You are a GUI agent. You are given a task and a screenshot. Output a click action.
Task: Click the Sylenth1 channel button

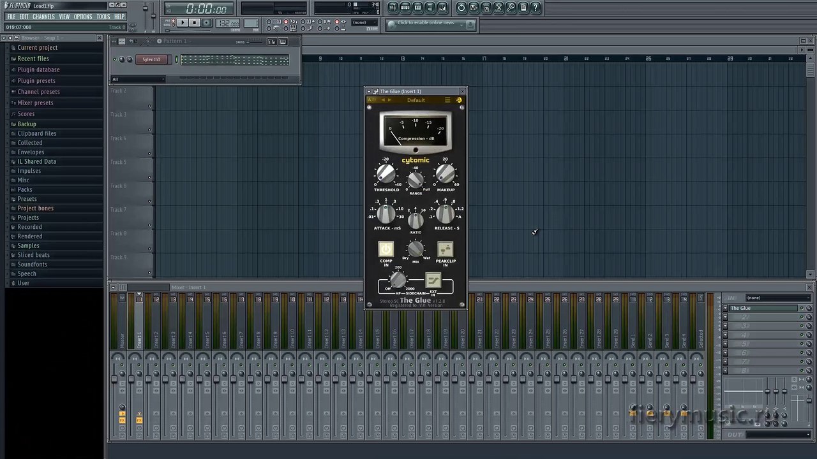151,59
